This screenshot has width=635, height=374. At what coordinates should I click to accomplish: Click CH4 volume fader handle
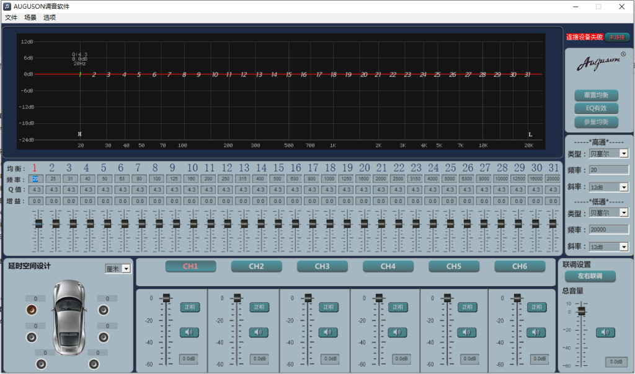(x=379, y=298)
